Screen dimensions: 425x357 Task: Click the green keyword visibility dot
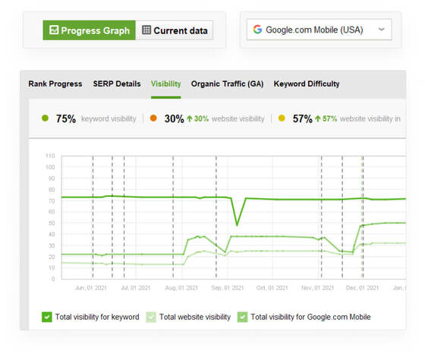click(46, 118)
